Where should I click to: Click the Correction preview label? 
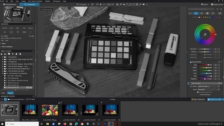[47, 9]
